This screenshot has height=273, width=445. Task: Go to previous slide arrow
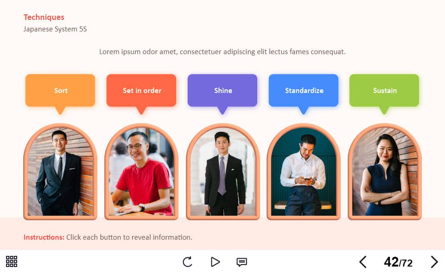pyautogui.click(x=363, y=262)
